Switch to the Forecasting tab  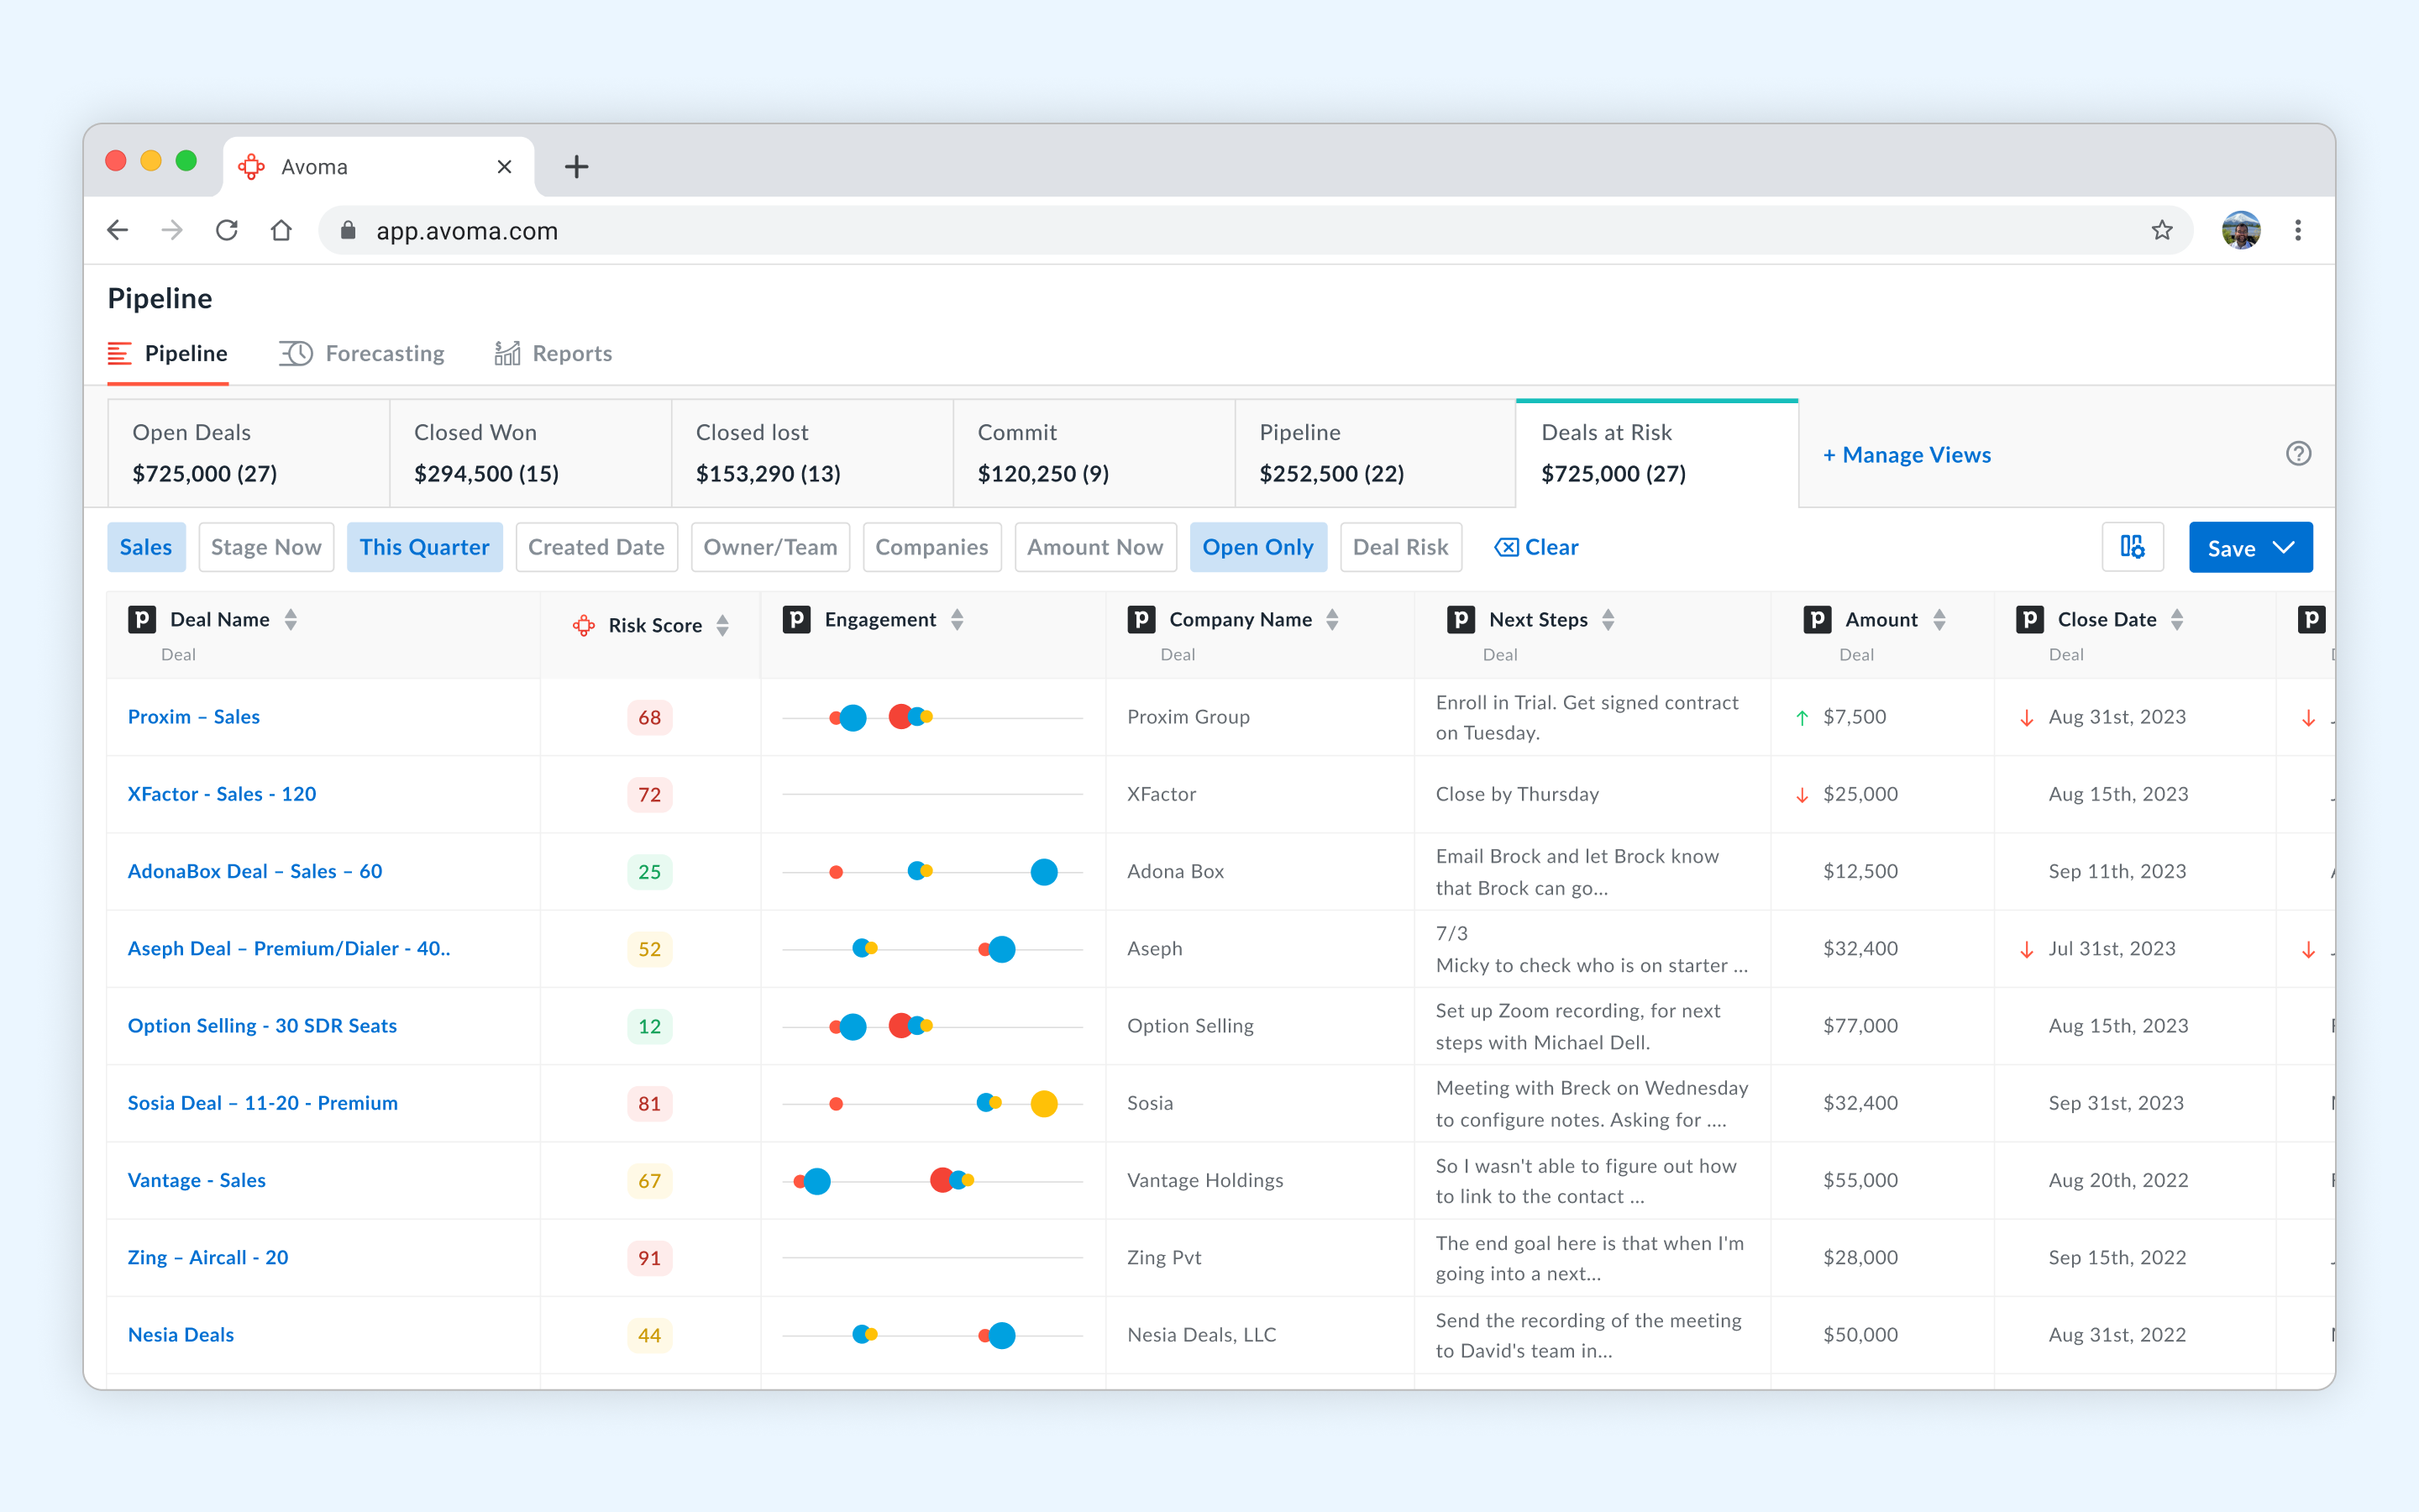pos(362,353)
